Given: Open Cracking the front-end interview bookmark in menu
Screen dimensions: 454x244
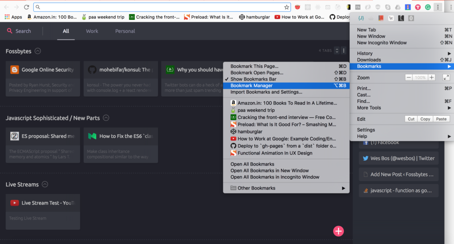Looking at the screenshot, I should pos(286,117).
